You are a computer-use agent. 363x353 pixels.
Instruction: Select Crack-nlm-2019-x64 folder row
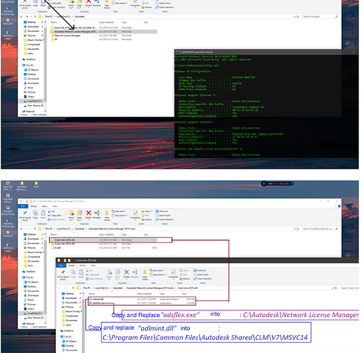point(103,240)
